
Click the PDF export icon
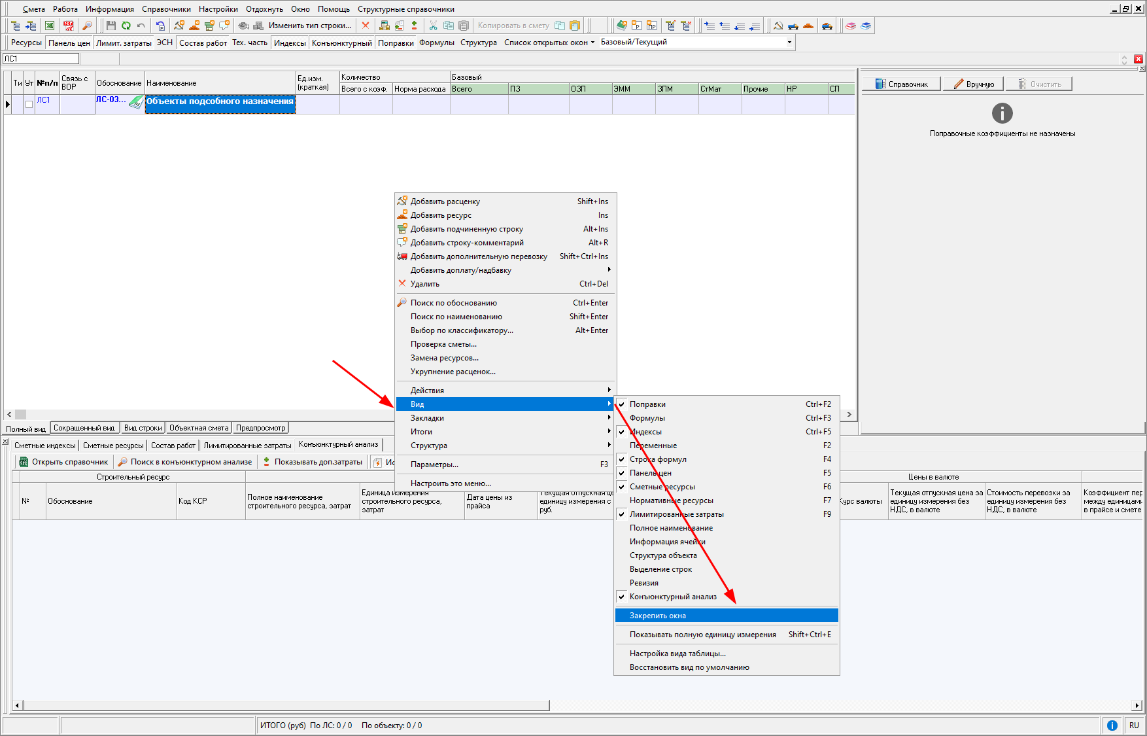pyautogui.click(x=69, y=26)
